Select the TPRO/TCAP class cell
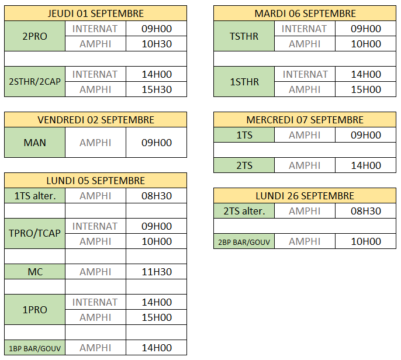Screen dimensions: 401x360 pos(35,233)
